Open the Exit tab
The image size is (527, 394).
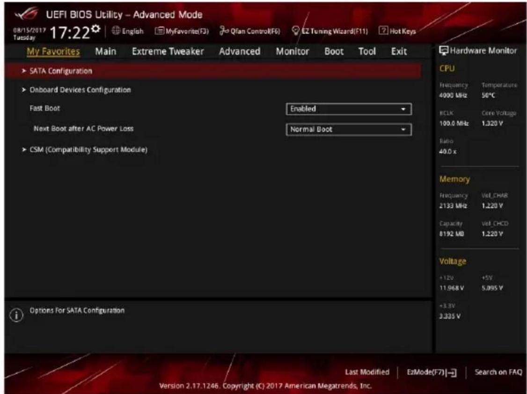pos(399,51)
